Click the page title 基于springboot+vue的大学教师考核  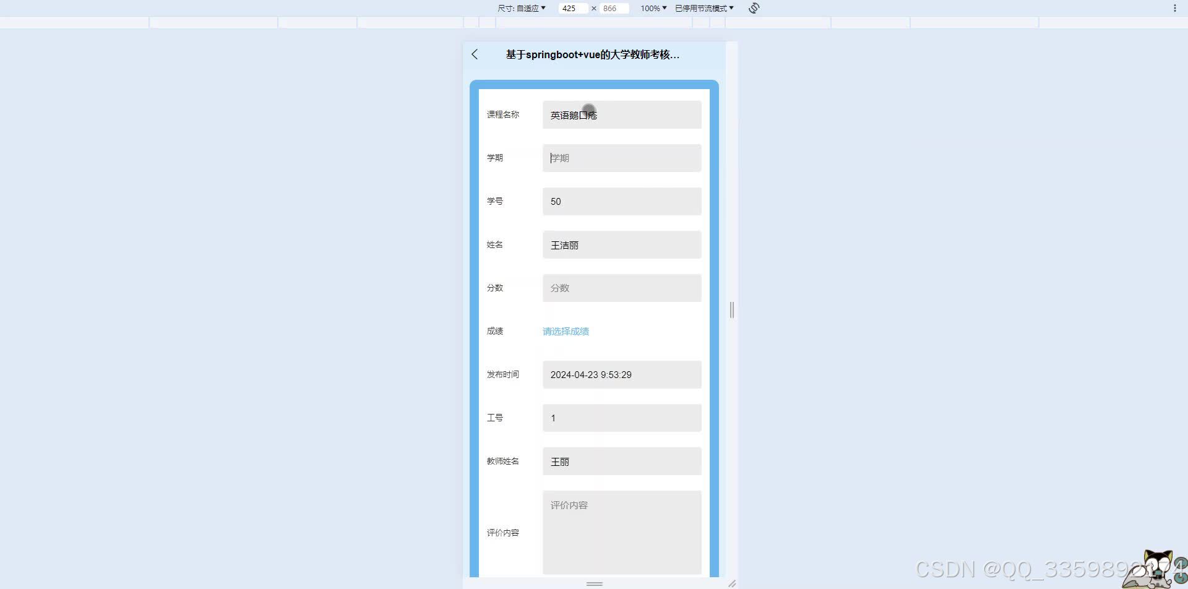tap(593, 54)
